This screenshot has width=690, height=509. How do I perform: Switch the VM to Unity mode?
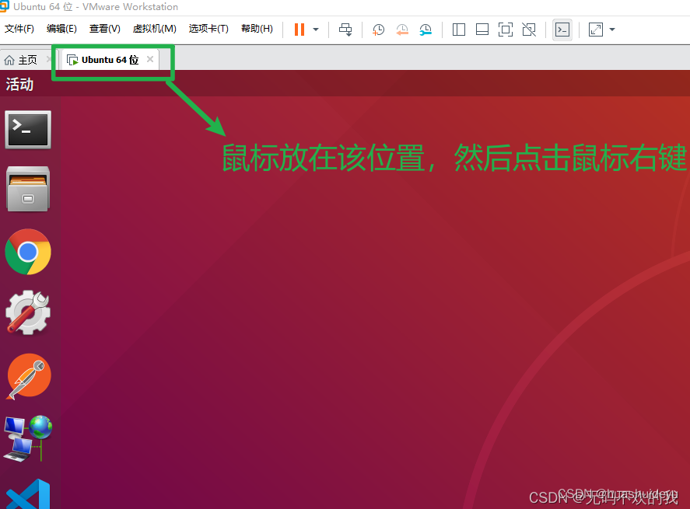pos(528,30)
